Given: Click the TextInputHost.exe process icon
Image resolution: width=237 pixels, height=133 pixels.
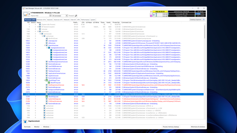Looking at the screenshot, I should click(47, 71).
